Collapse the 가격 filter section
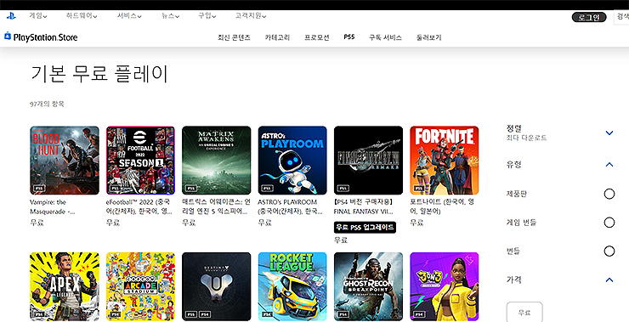 tap(609, 280)
